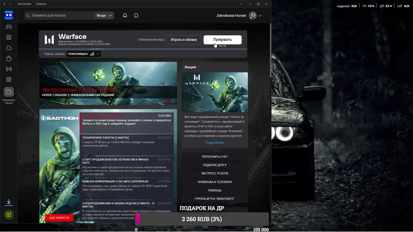Click the ПОМОЩЬ side button

215,190
